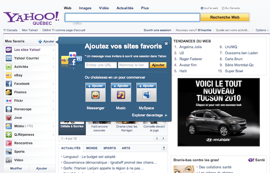The image size is (270, 173).
Task: Click Ajouter button above Messenger tile
Action: point(95,86)
